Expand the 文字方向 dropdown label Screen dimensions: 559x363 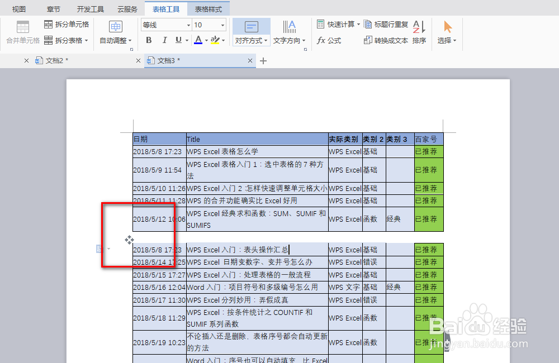click(x=289, y=41)
